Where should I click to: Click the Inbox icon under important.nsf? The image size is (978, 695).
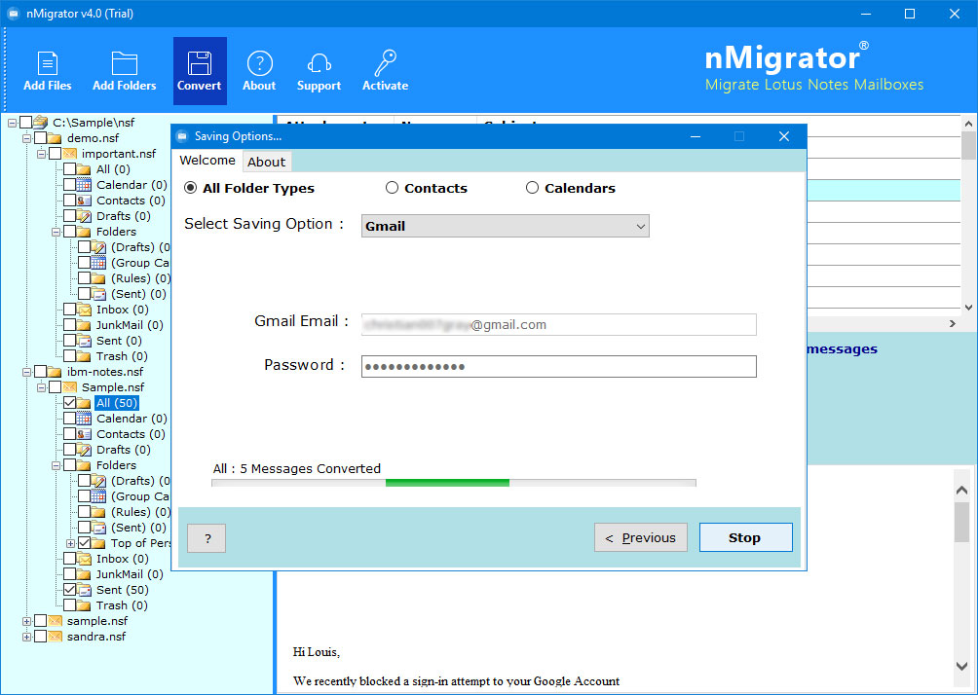pyautogui.click(x=84, y=310)
